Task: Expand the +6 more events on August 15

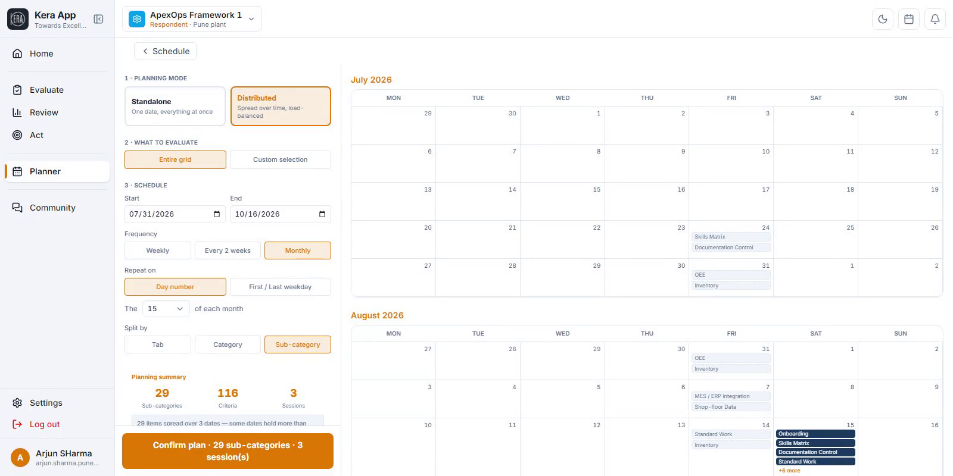Action: 789,471
